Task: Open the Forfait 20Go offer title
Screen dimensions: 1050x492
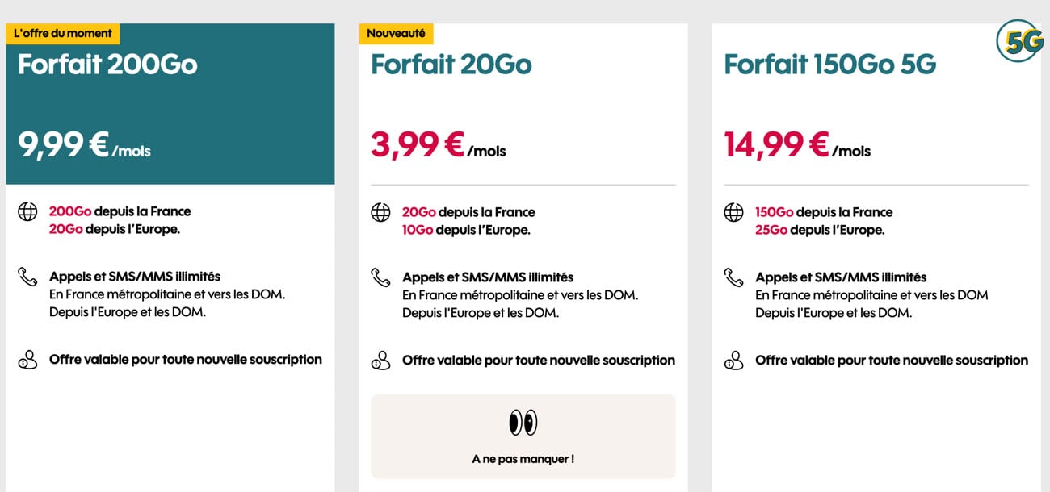Action: [x=451, y=64]
